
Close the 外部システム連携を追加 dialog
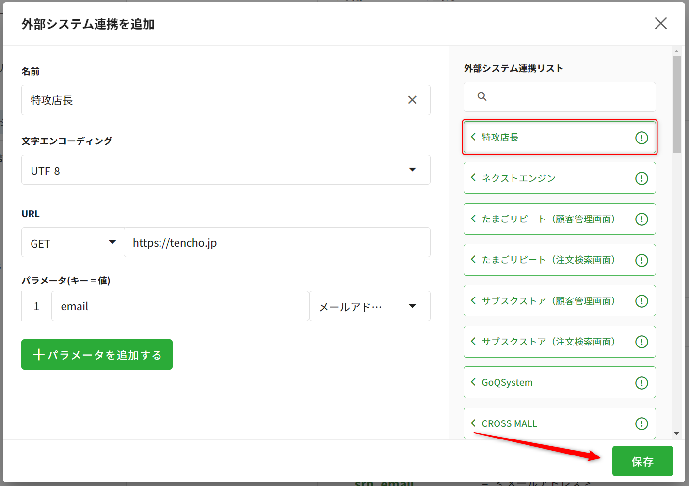click(660, 23)
